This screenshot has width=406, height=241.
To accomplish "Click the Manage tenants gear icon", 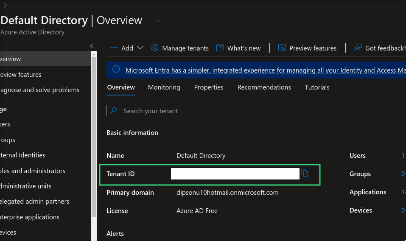I will pyautogui.click(x=155, y=48).
